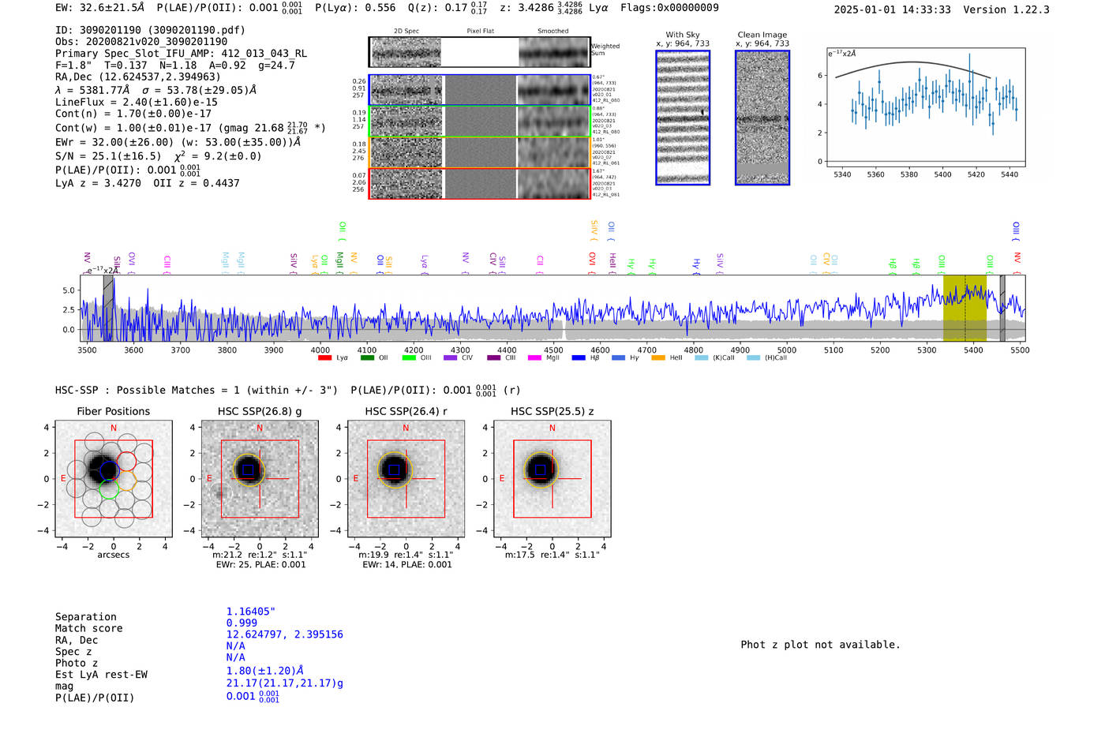The image size is (1105, 752).
Task: Click the gray shaded band near 3550 Å
Action: [109, 308]
